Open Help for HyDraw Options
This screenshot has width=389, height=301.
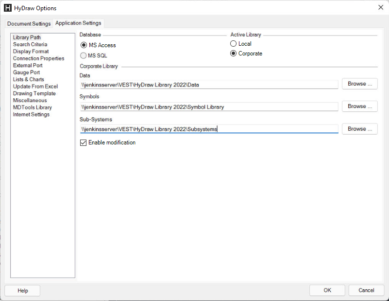click(22, 290)
